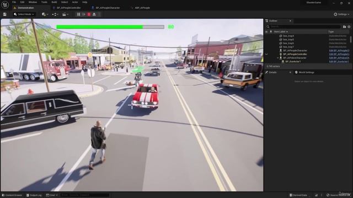Open Derived Data status menu
353x198 pixels.
click(298, 195)
